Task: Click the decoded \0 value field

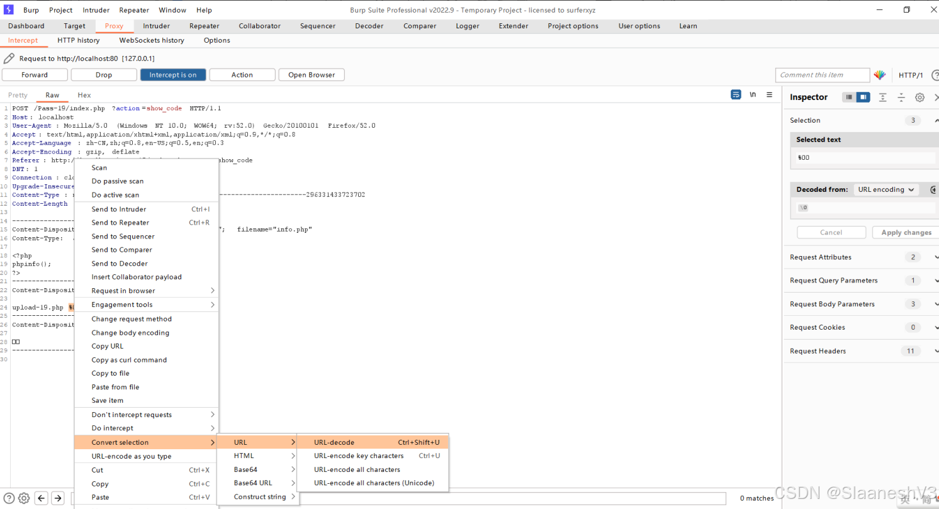Action: [866, 208]
